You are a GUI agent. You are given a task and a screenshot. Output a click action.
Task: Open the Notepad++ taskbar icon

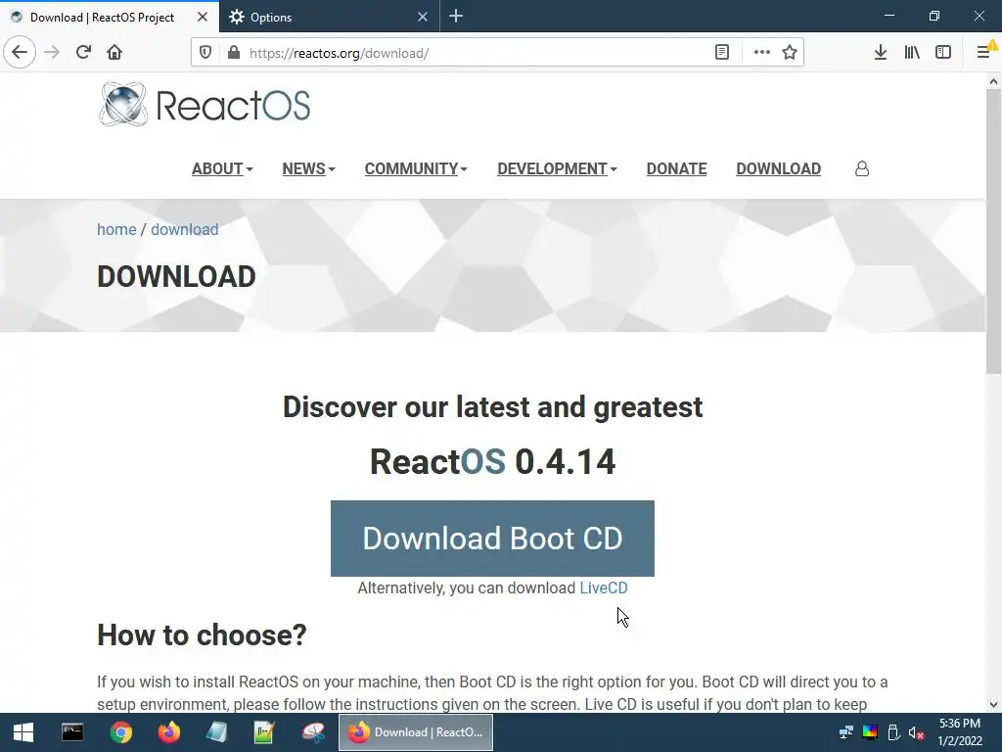(x=264, y=732)
